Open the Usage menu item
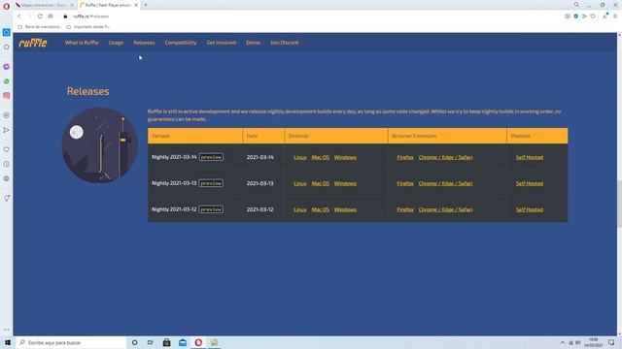Image resolution: width=622 pixels, height=349 pixels. point(116,43)
